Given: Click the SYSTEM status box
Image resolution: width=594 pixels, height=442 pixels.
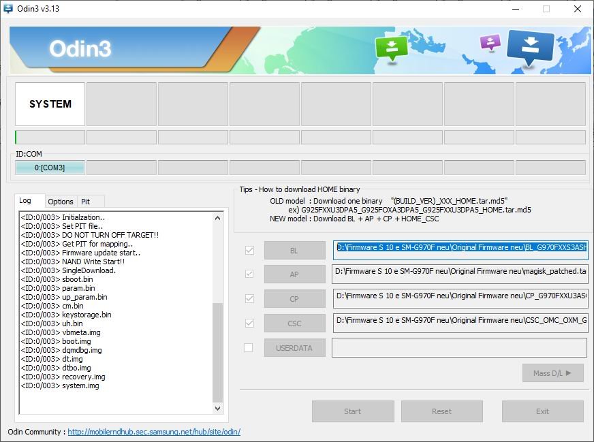Looking at the screenshot, I should tap(50, 104).
